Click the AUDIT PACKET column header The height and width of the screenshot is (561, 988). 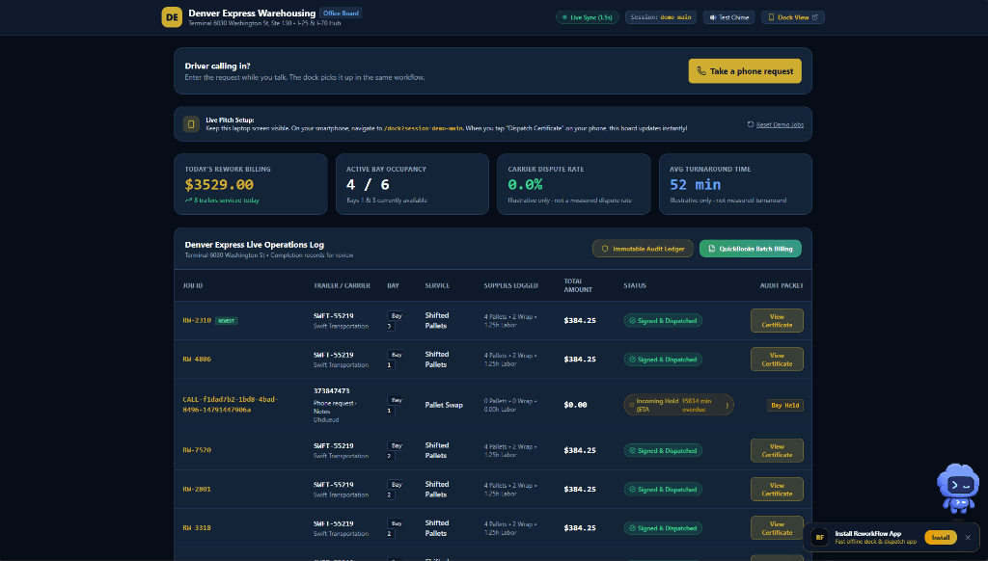tap(782, 286)
